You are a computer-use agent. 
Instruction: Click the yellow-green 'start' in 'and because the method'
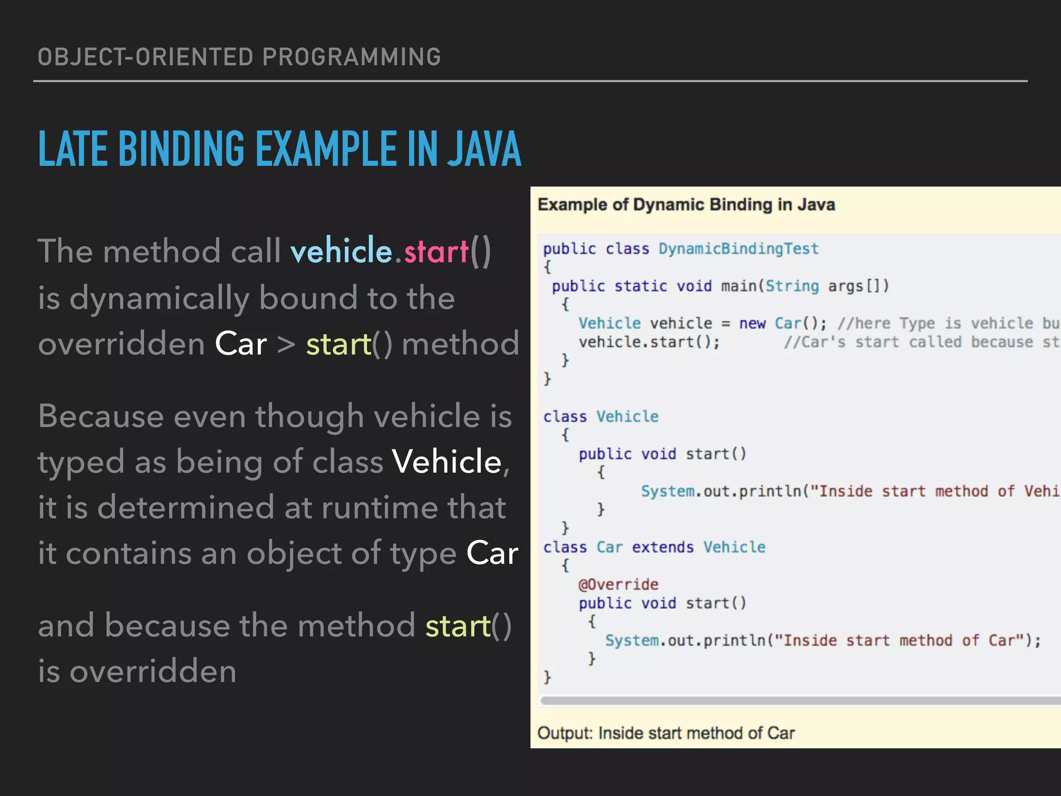[458, 626]
